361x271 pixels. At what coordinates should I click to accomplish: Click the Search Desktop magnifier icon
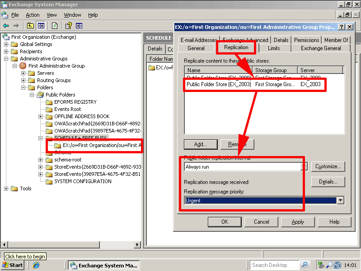(305, 265)
